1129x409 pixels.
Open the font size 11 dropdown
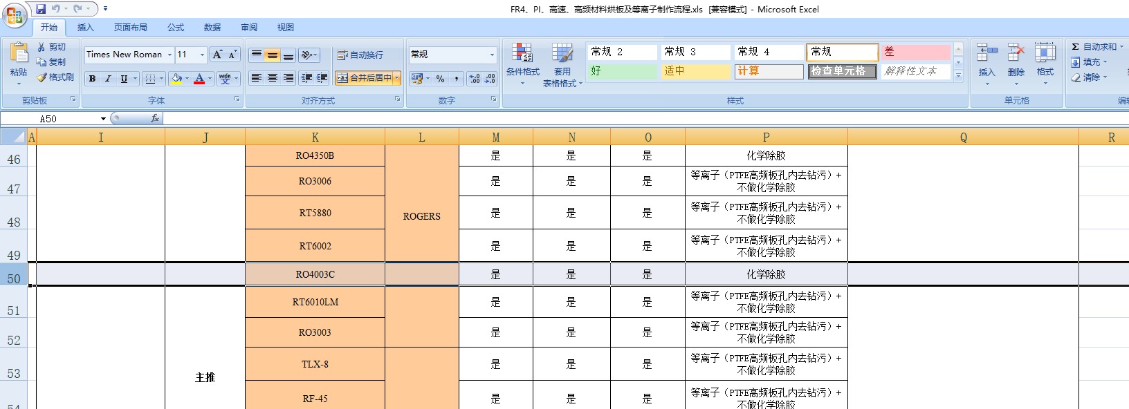tap(202, 55)
